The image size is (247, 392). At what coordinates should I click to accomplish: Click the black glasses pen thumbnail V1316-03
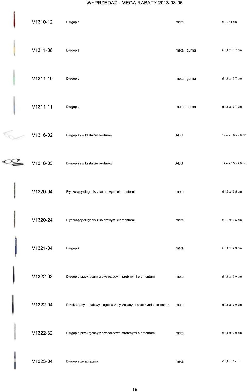point(13,162)
